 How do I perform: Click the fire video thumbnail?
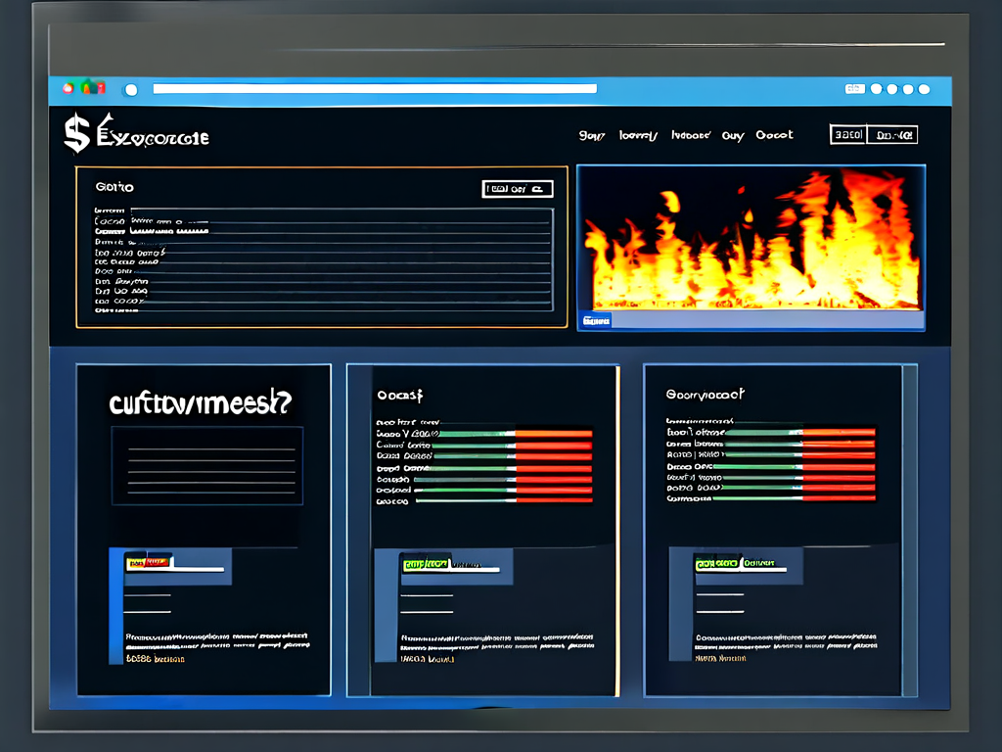751,240
